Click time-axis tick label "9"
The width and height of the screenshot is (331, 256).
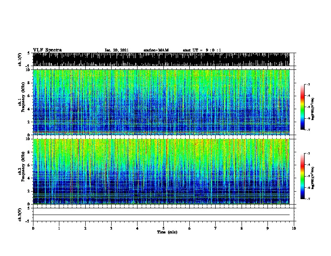[x=267, y=228]
